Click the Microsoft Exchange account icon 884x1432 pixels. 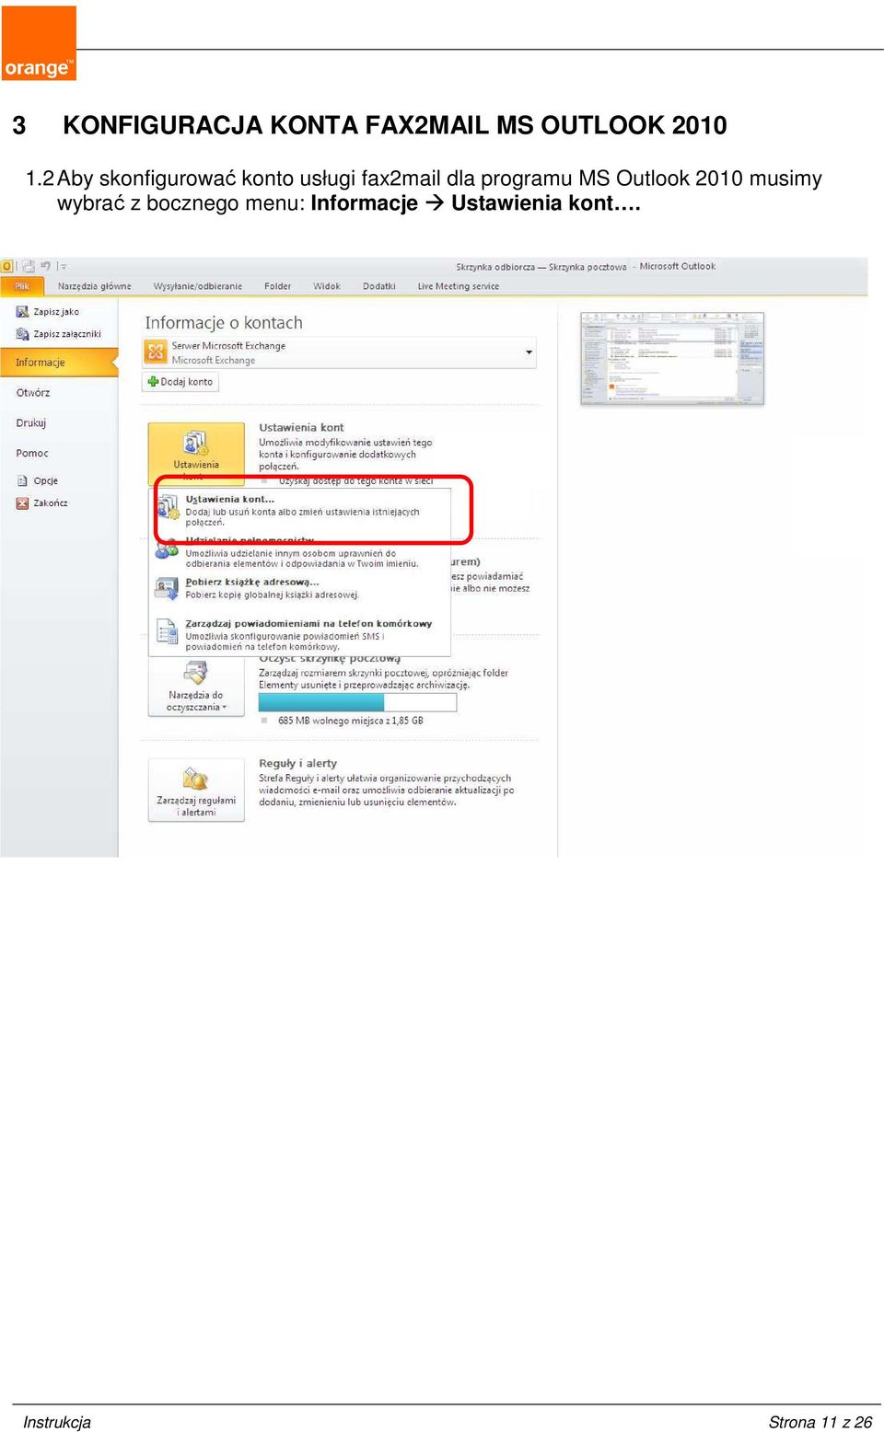tap(156, 352)
